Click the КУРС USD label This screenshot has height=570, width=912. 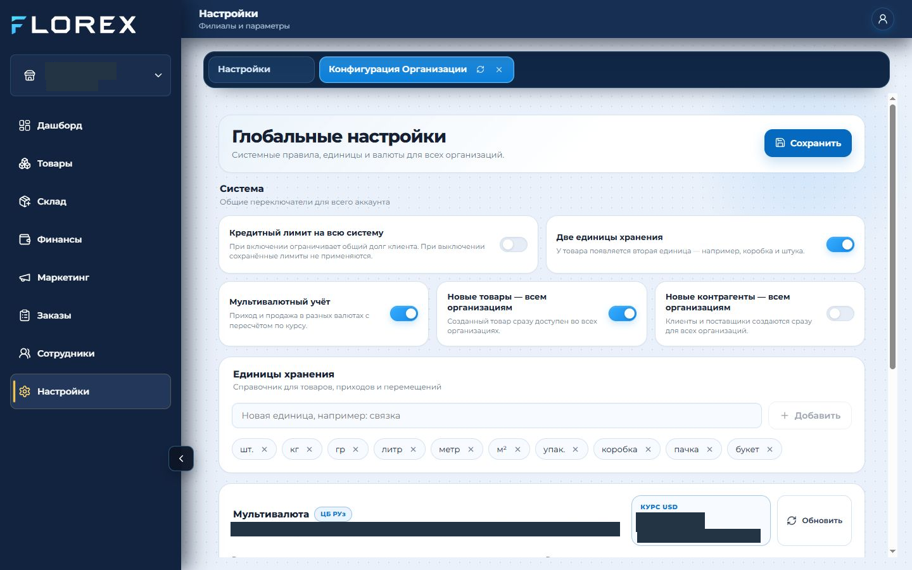tap(659, 507)
